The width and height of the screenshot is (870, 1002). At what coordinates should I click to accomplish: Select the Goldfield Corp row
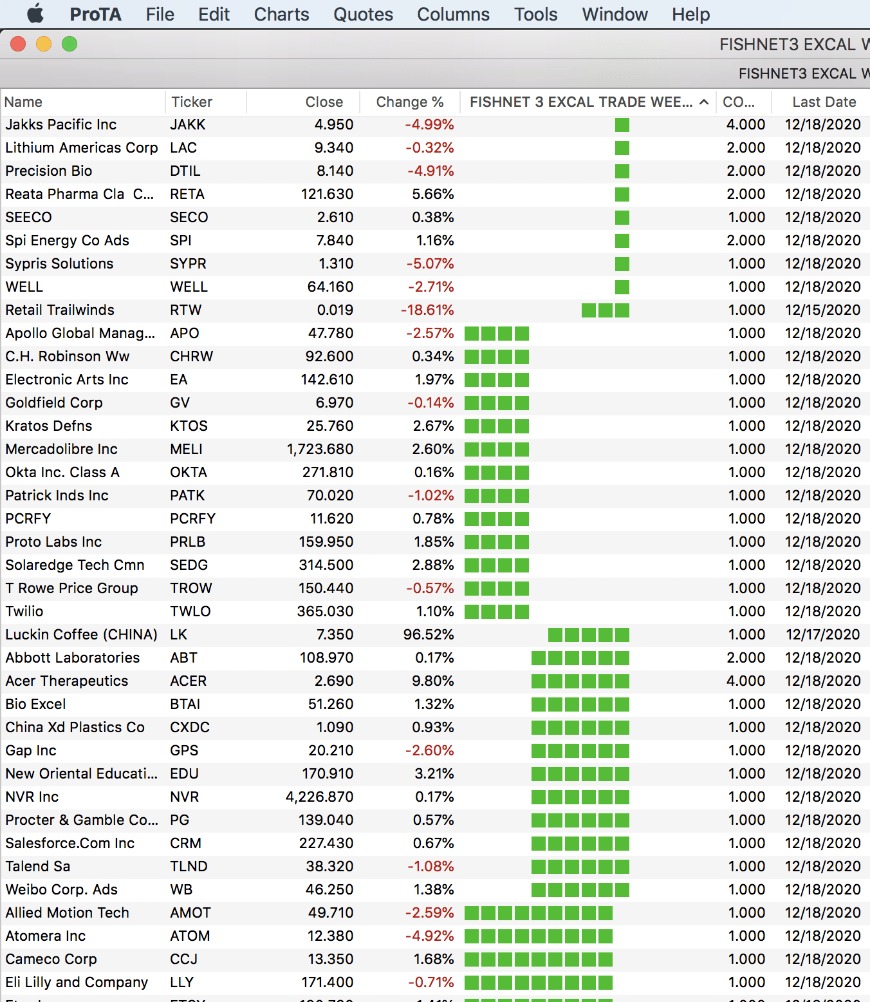[435, 403]
